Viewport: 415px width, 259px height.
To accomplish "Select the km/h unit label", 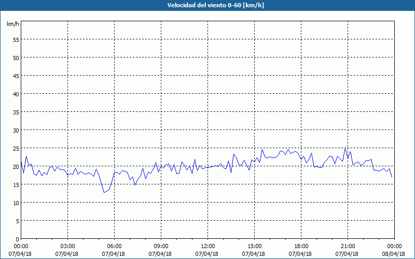I will pyautogui.click(x=12, y=24).
